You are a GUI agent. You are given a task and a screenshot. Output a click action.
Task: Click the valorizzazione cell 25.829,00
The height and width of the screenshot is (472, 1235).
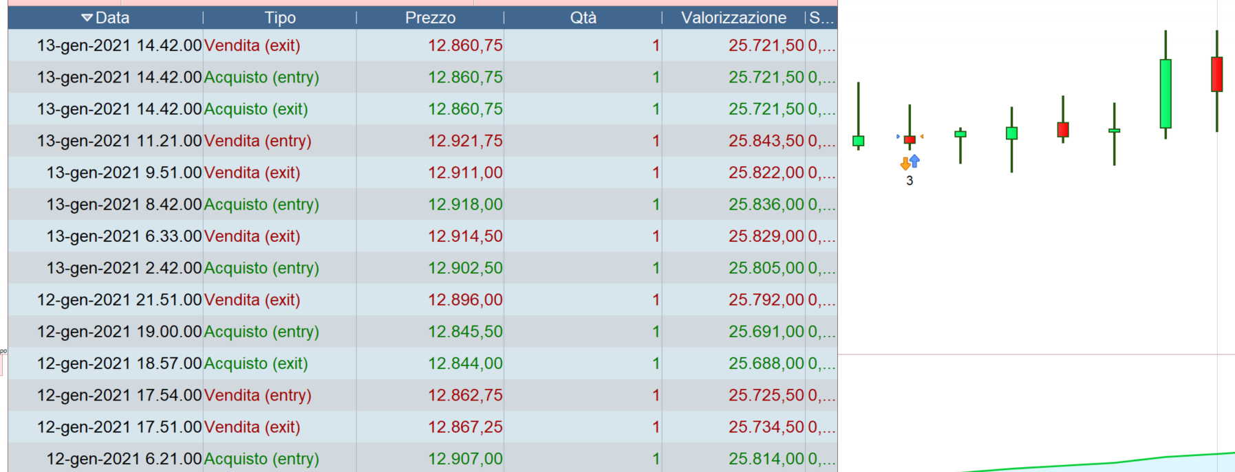click(766, 236)
